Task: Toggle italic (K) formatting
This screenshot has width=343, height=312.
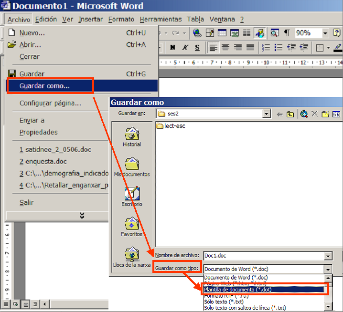Action: (185, 47)
